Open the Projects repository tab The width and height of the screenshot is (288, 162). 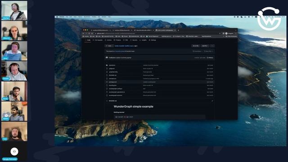[x=117, y=40]
